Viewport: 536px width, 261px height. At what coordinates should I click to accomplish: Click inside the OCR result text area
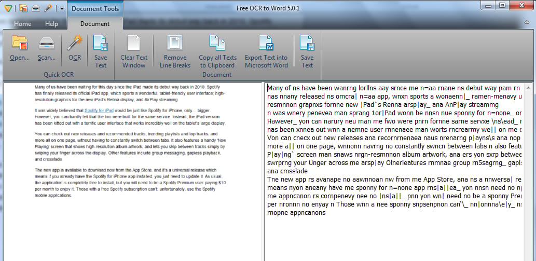pos(394,172)
